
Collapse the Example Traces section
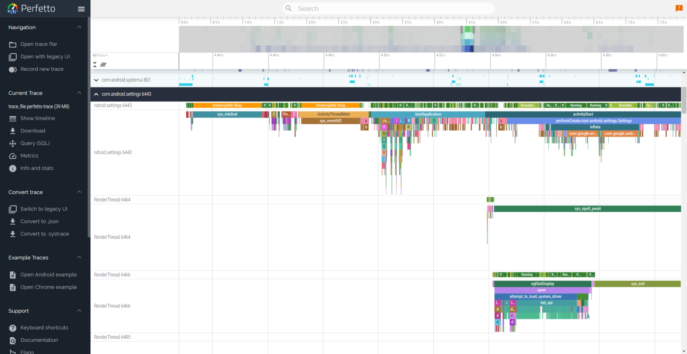coord(79,257)
